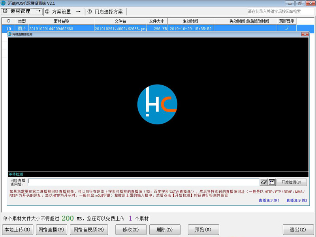Click the 网络音视频(N) button
The height and width of the screenshot is (237, 316).
pyautogui.click(x=88, y=230)
